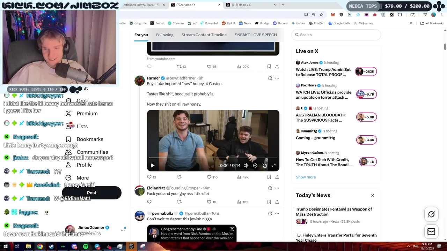Click Show more under Live on X

(306, 177)
